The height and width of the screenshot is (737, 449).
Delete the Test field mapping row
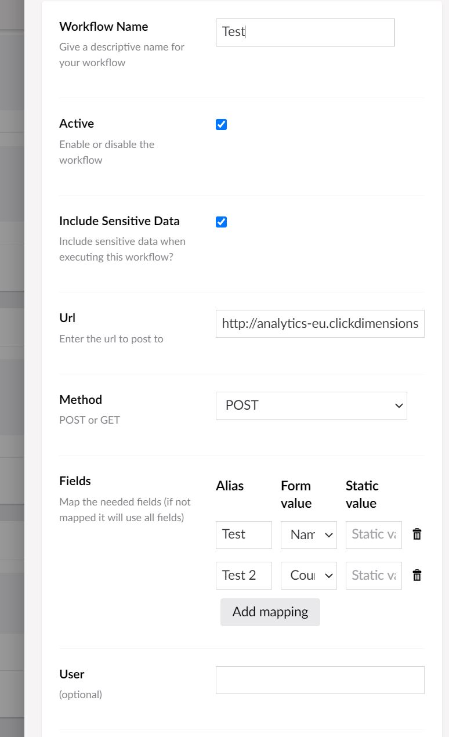pos(417,534)
